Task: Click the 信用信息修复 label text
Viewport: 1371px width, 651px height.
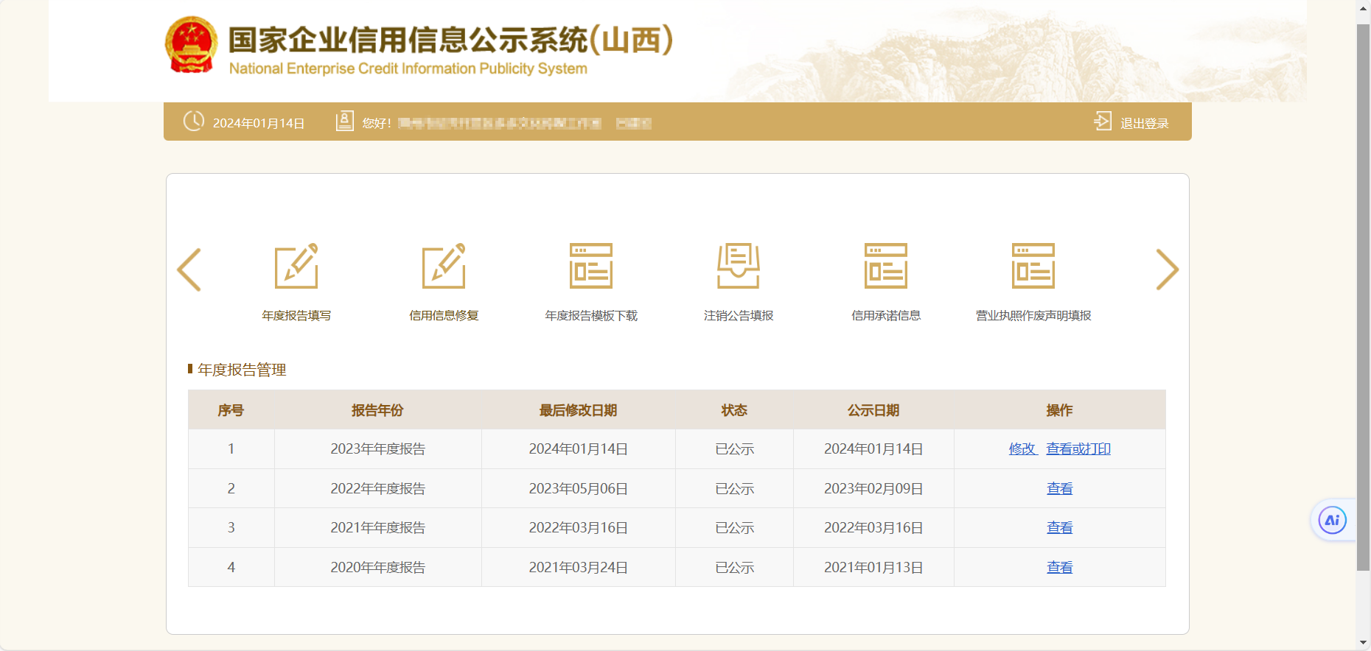Action: coord(444,315)
